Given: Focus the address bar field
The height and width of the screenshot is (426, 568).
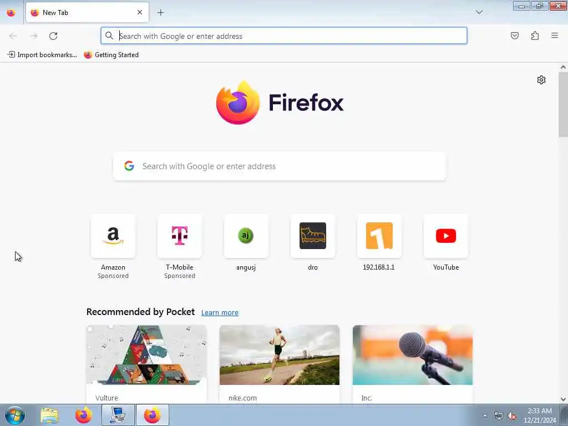Looking at the screenshot, I should tap(284, 36).
